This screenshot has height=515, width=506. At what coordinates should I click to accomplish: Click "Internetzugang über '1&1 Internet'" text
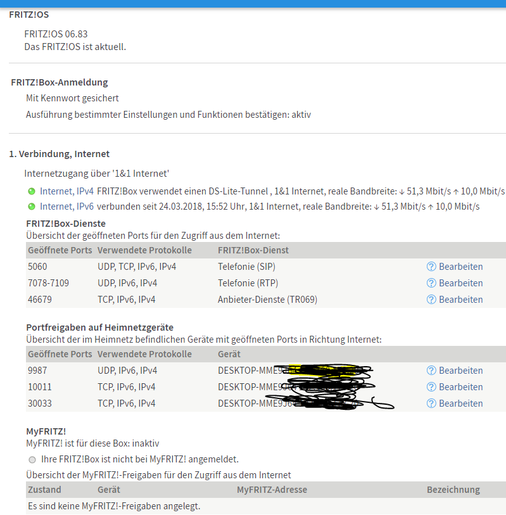point(96,173)
